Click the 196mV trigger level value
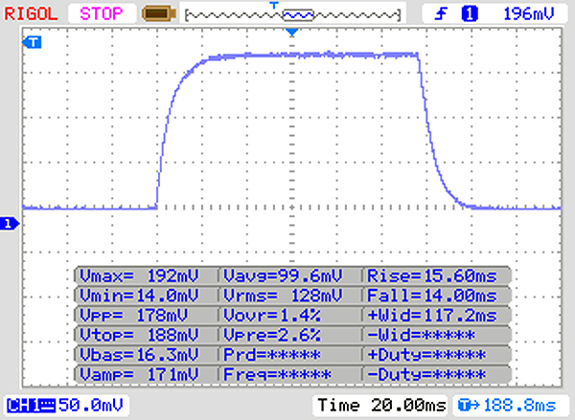Image resolution: width=575 pixels, height=420 pixels. click(x=528, y=14)
